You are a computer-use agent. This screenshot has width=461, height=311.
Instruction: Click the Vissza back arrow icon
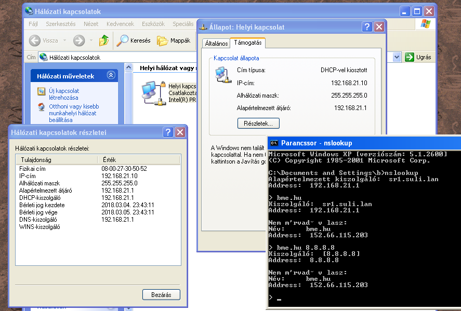35,40
